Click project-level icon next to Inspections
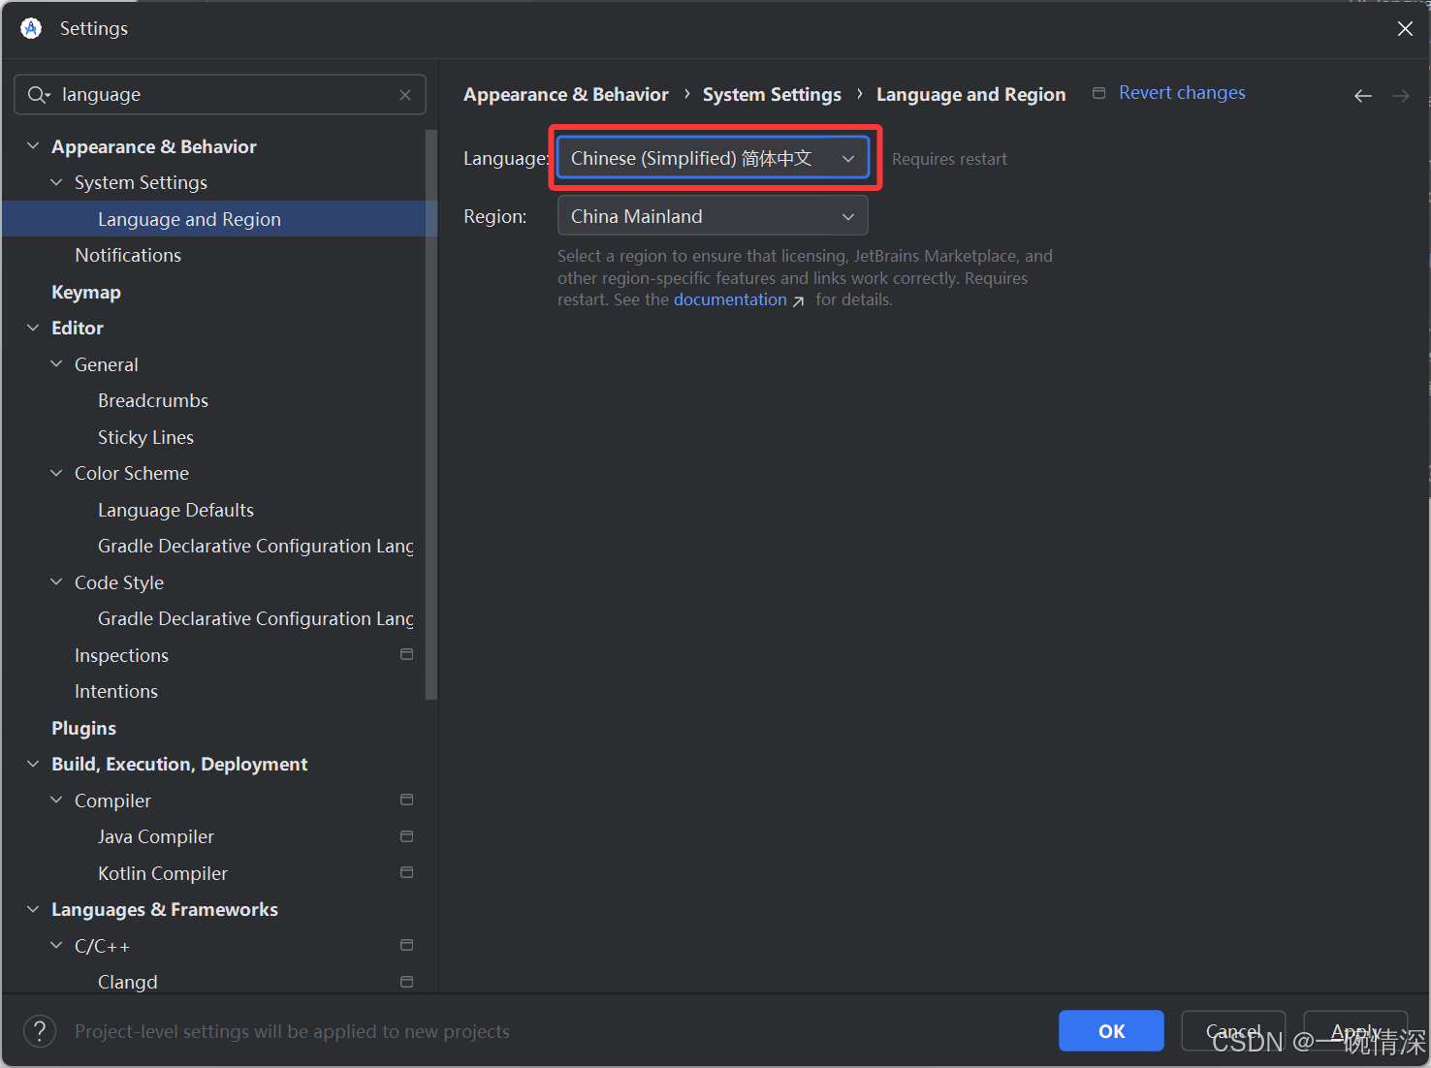1431x1068 pixels. 406,654
